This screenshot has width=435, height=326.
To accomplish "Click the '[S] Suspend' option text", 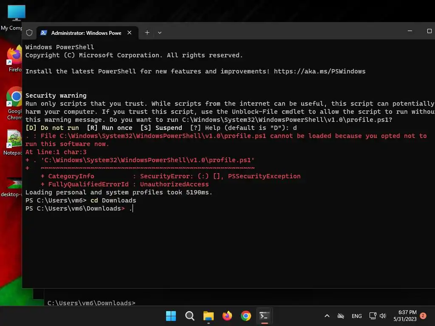I will coord(161,128).
